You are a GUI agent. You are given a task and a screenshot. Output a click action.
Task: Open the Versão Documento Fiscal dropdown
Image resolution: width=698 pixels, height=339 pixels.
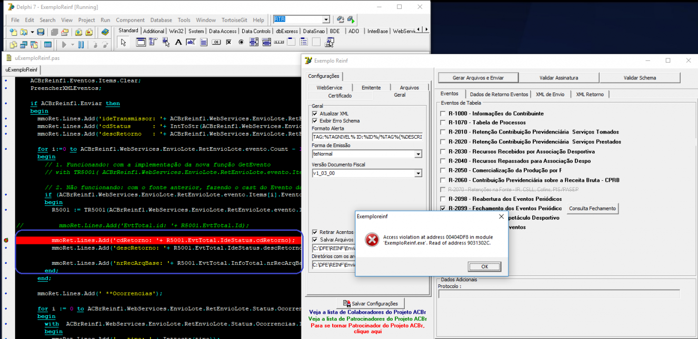[x=418, y=173]
